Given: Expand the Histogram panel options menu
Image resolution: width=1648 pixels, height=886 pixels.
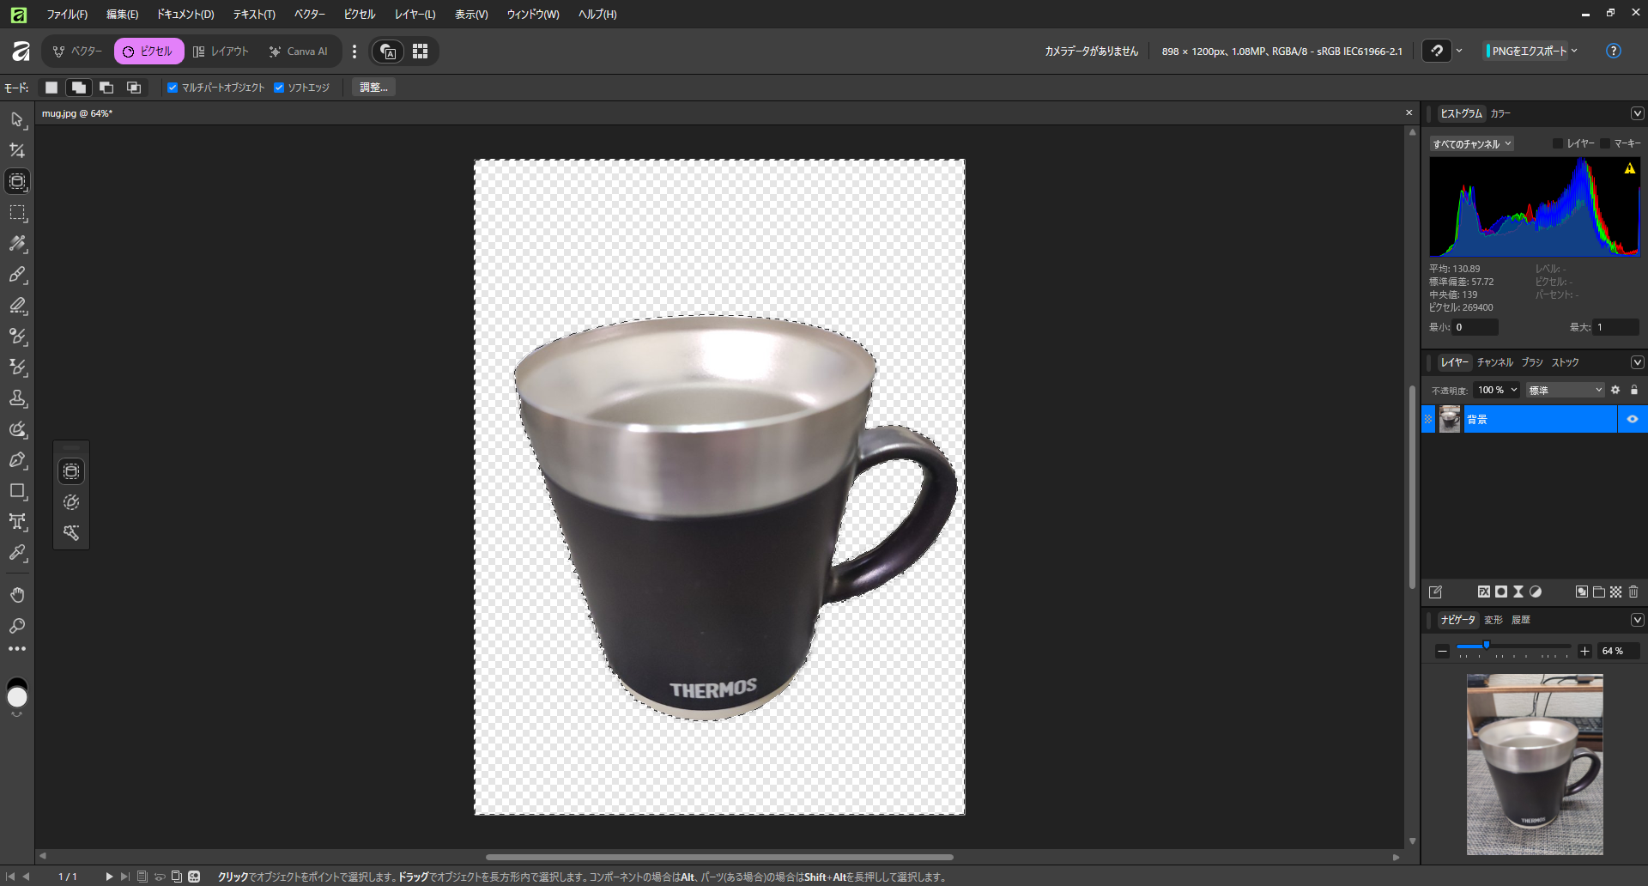Looking at the screenshot, I should (x=1637, y=113).
